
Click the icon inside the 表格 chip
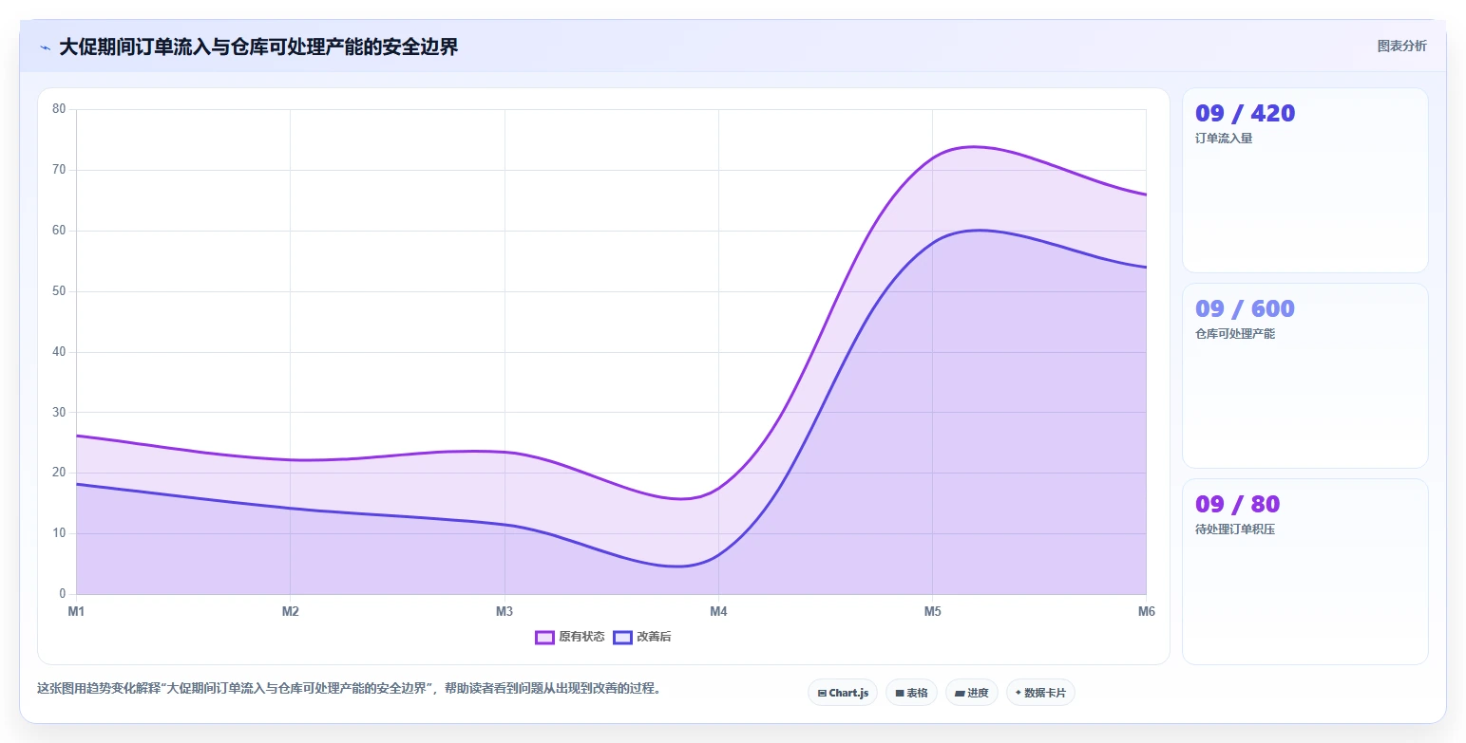pos(899,694)
